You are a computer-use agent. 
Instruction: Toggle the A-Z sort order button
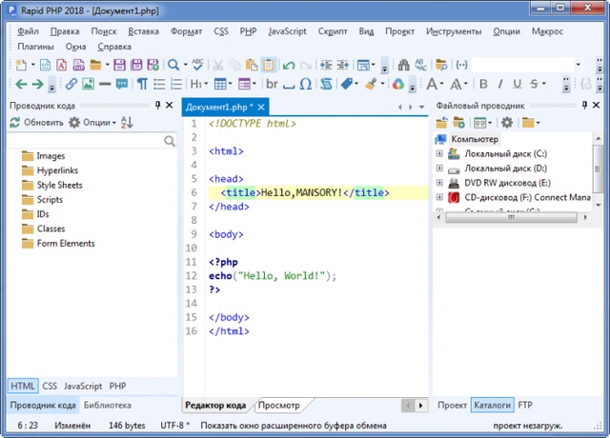point(128,123)
